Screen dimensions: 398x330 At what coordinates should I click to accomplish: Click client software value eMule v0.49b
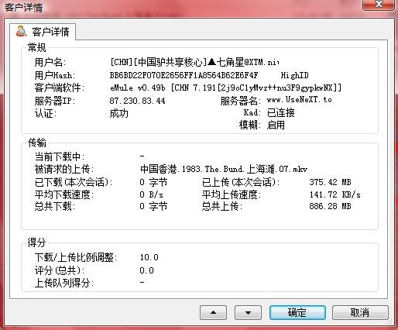[x=225, y=88]
